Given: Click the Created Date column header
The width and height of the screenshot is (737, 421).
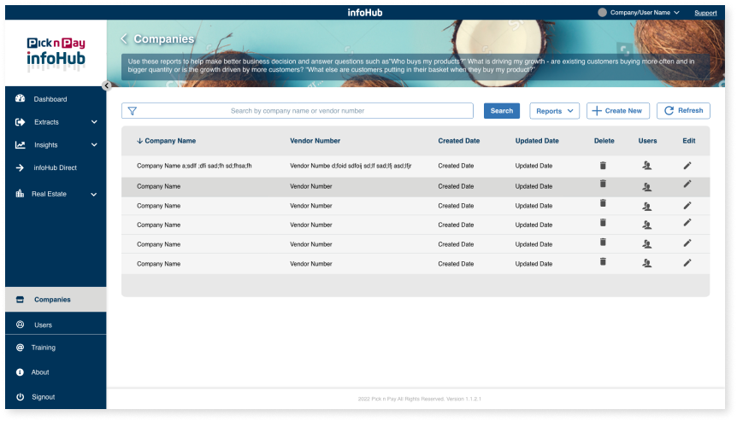Looking at the screenshot, I should (459, 141).
